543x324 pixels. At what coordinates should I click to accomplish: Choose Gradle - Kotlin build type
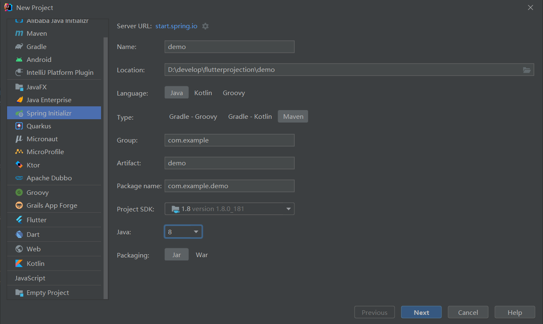pos(250,117)
